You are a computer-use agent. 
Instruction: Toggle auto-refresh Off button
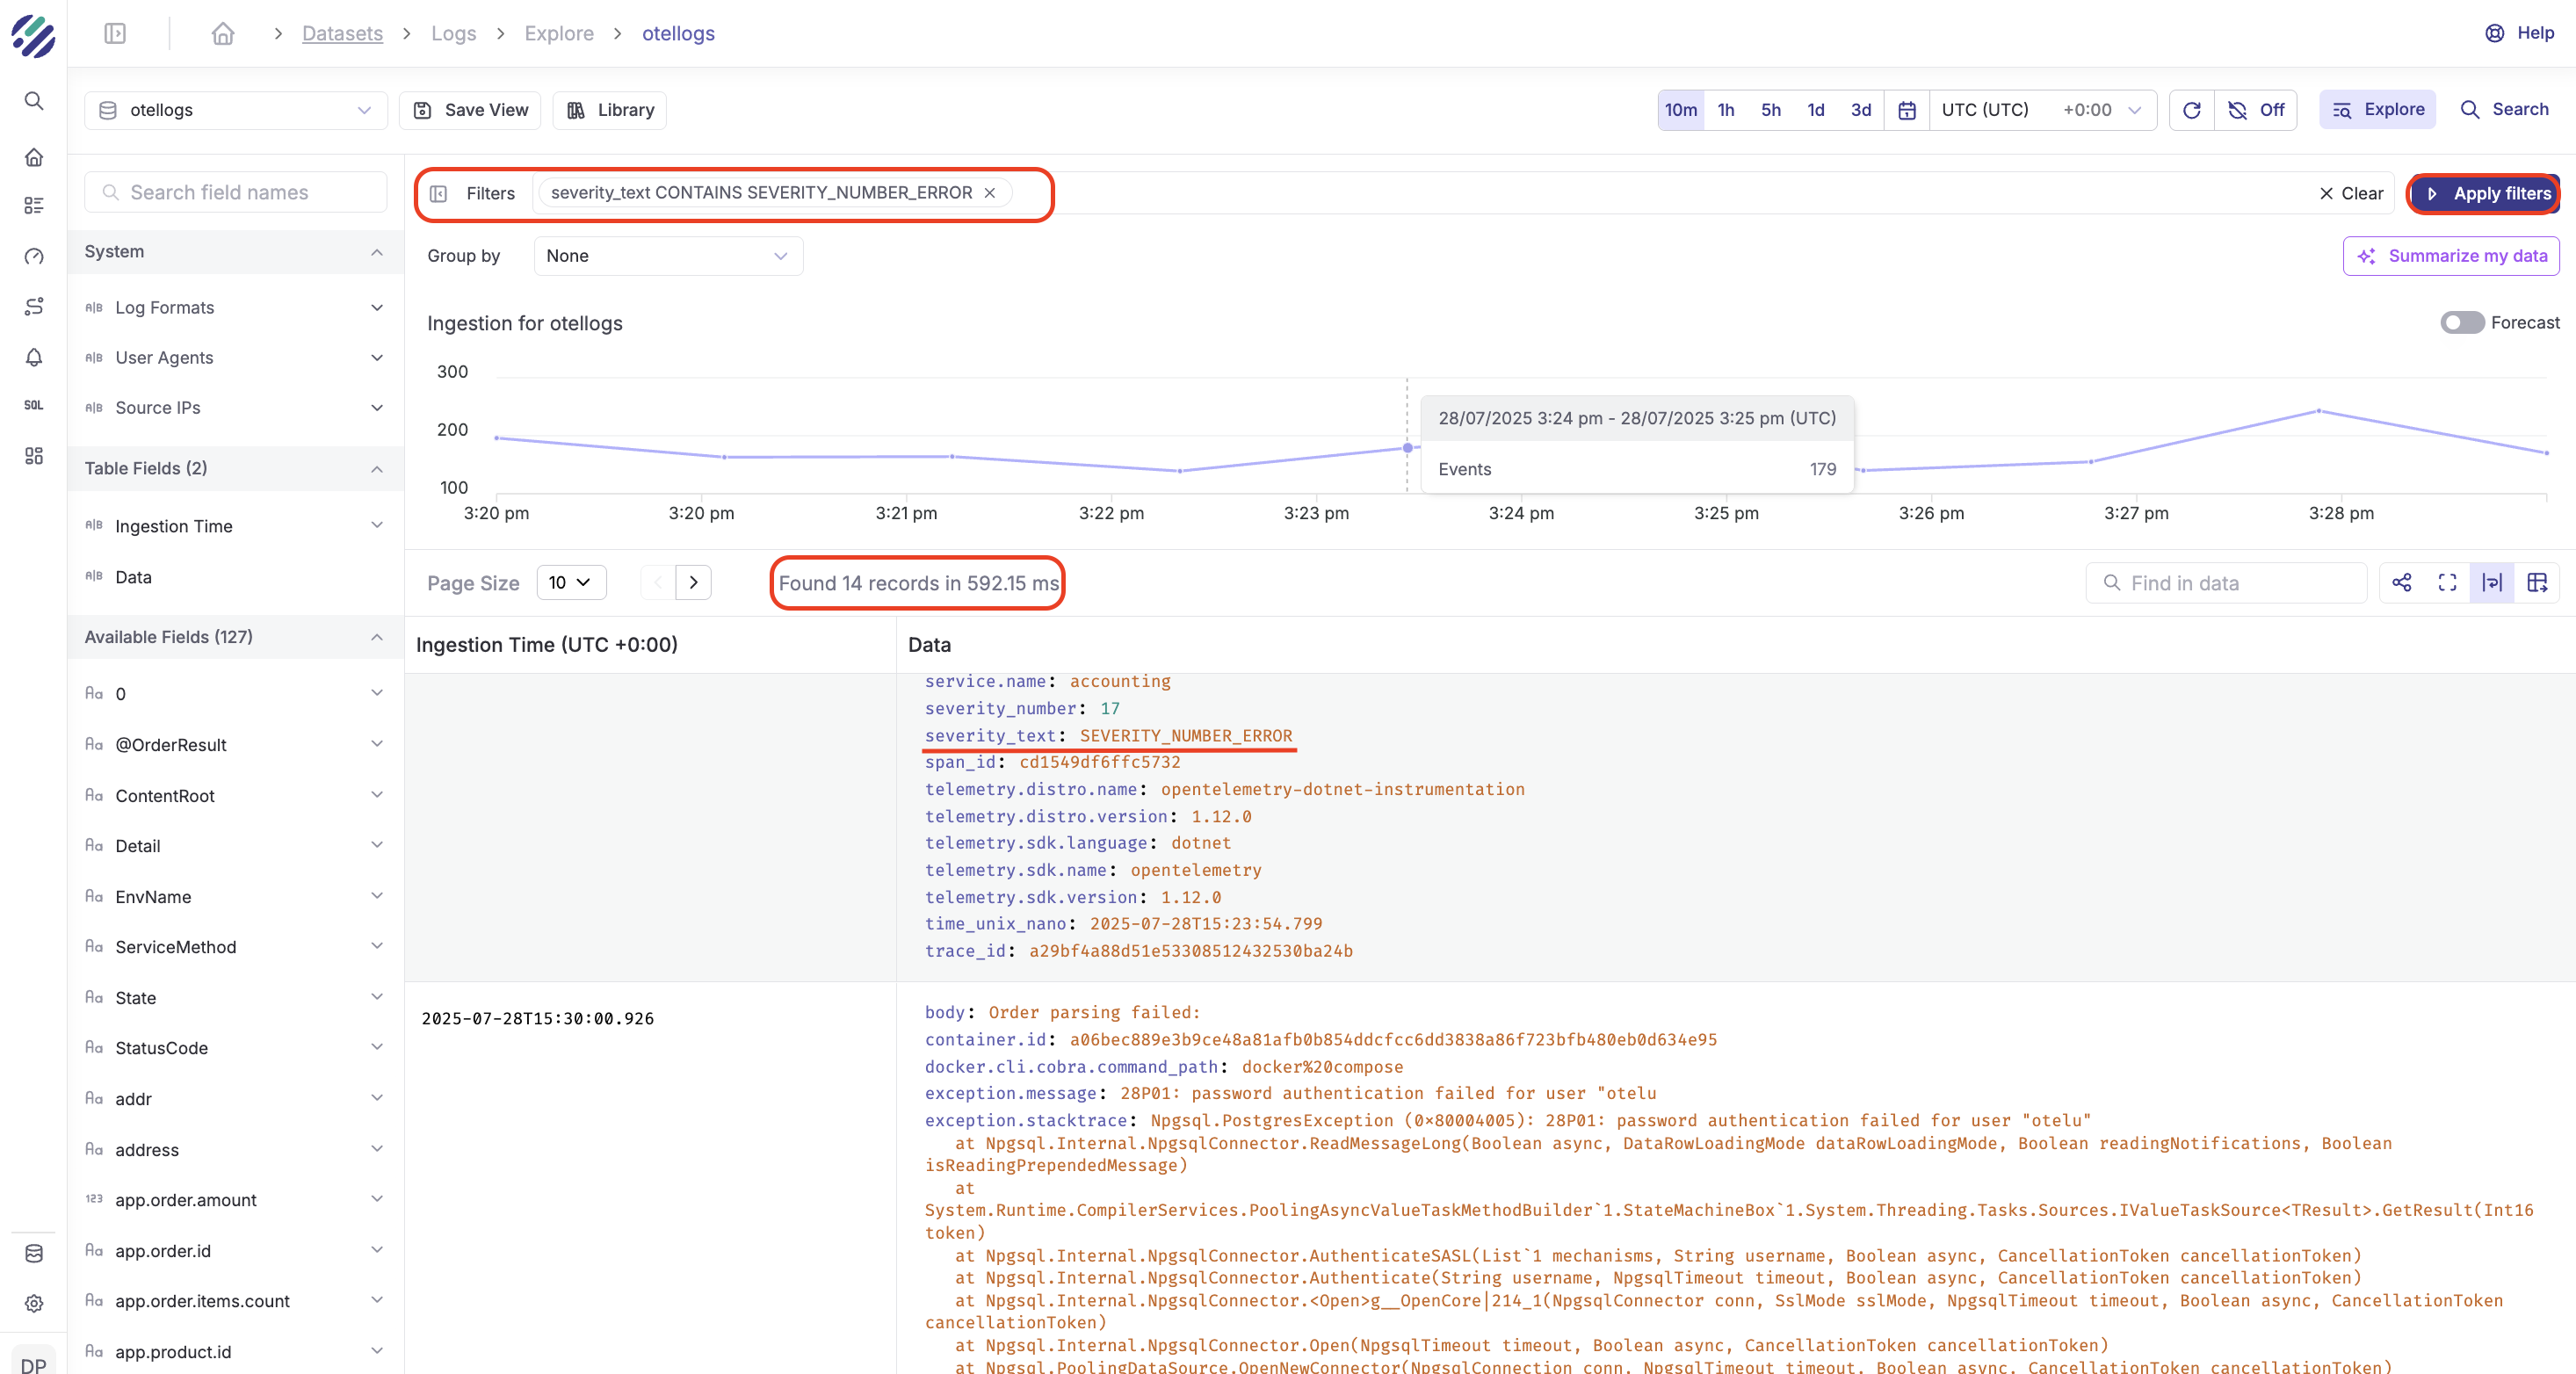click(x=2256, y=110)
